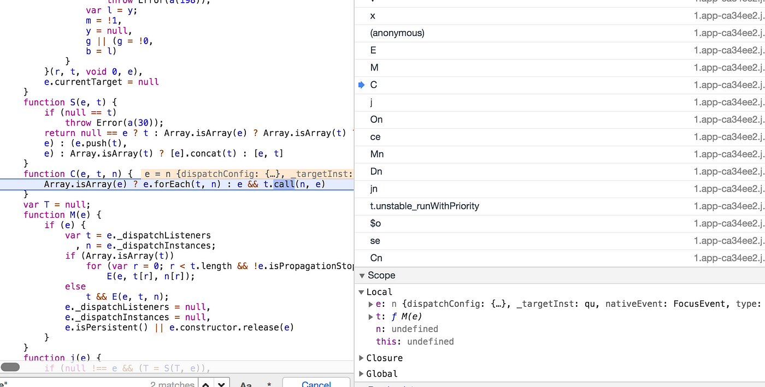Select call stack frame $o

(x=560, y=223)
